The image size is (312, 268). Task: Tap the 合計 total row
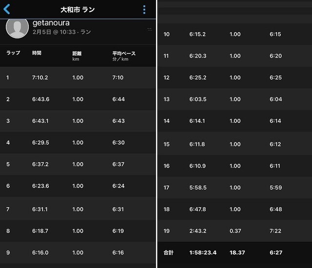235,252
